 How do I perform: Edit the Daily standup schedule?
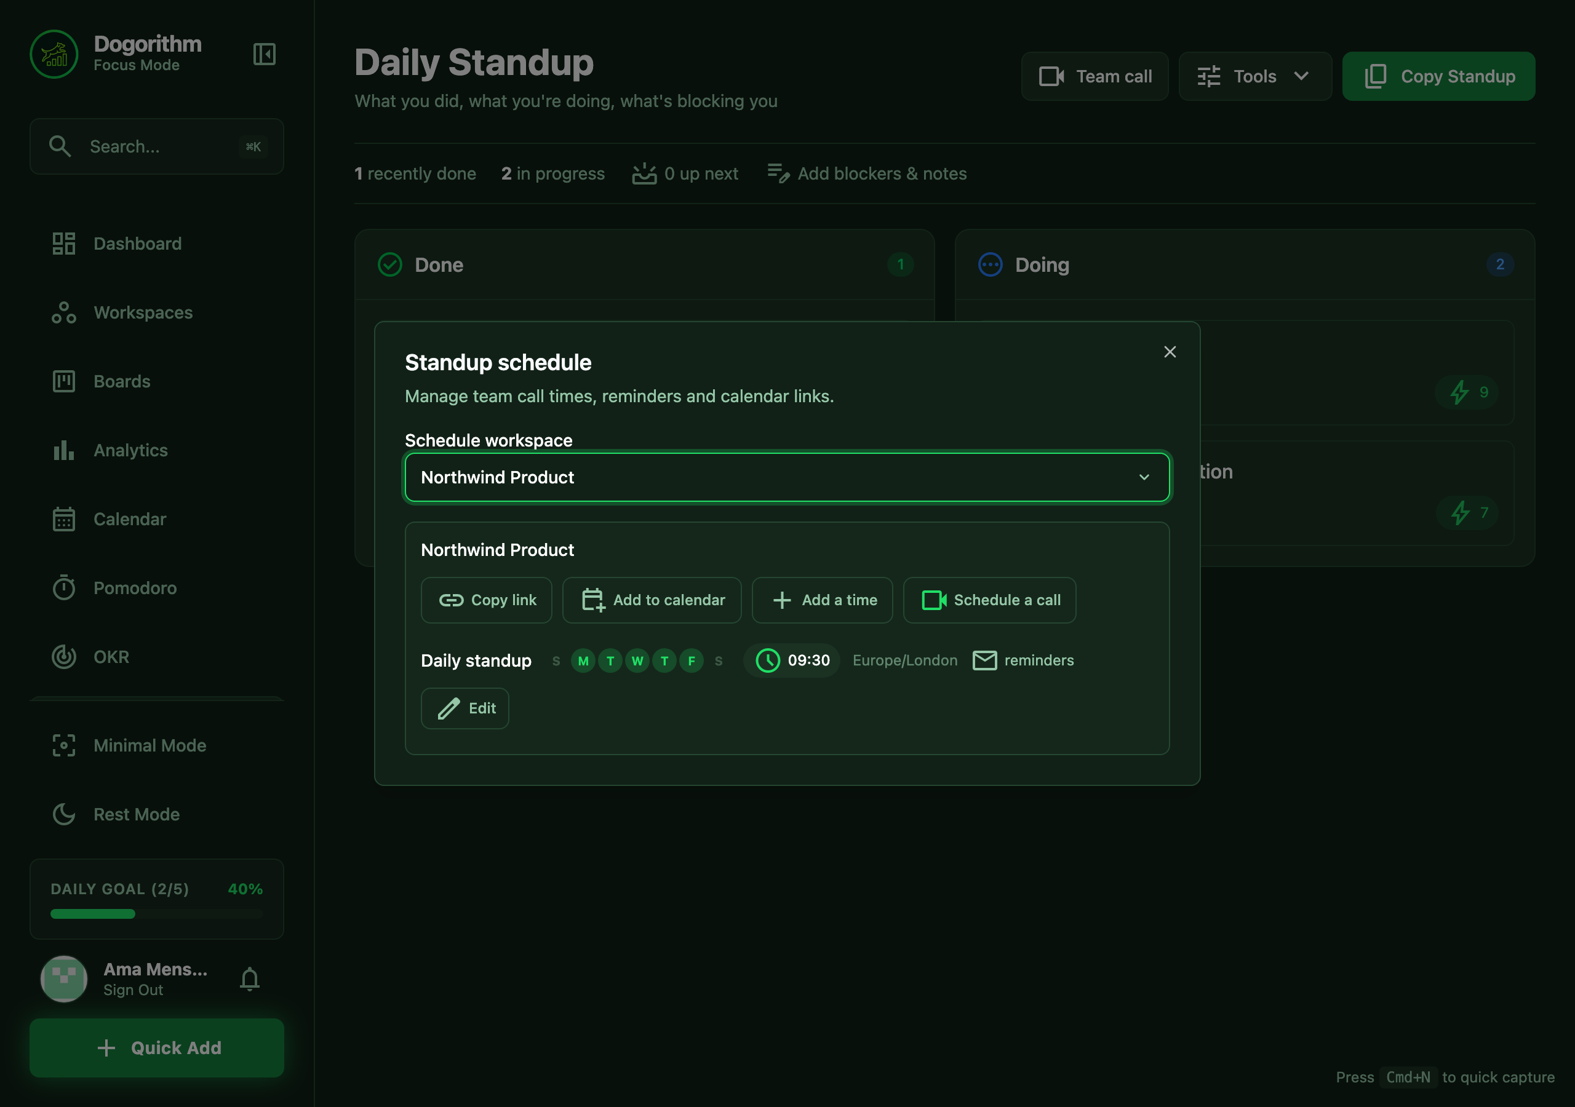465,708
